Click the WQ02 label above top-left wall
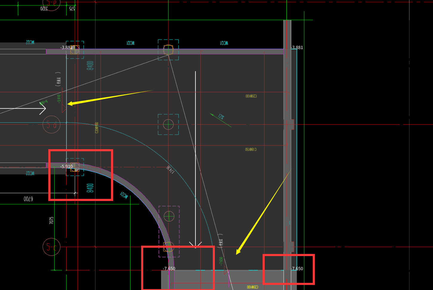Screen dimensions: 433x290 point(30,42)
